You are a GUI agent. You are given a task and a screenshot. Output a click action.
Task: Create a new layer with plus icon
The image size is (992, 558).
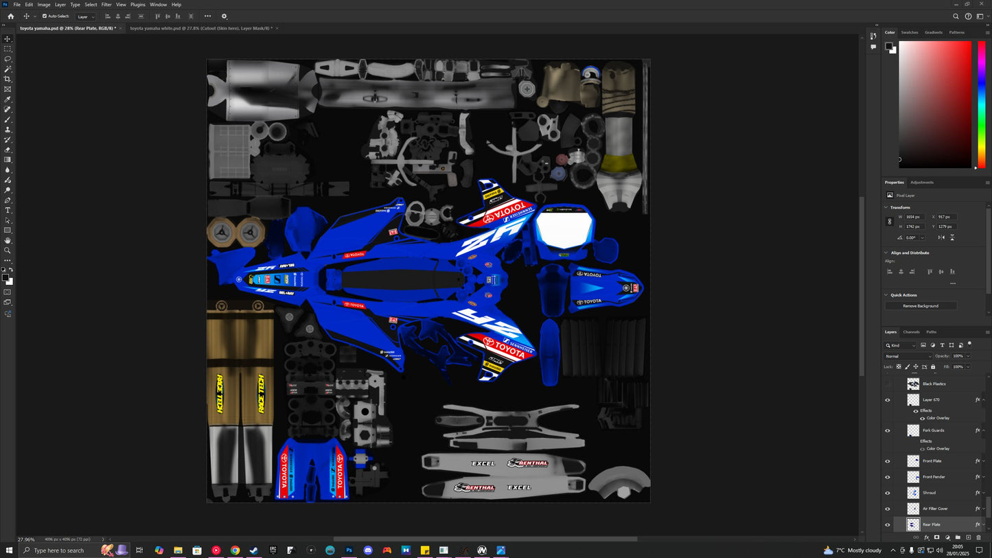tap(968, 537)
